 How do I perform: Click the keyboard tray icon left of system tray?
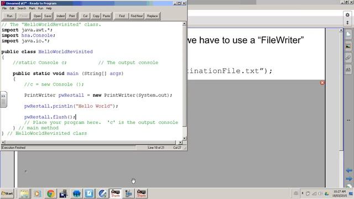(296, 193)
